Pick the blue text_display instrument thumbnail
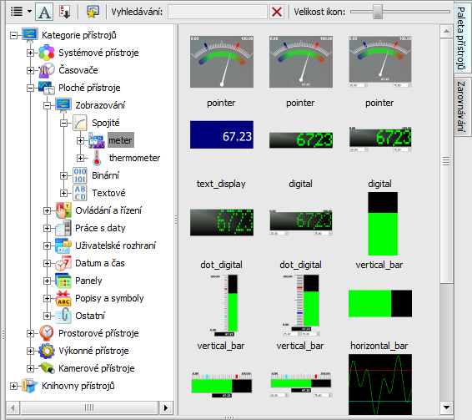The width and height of the screenshot is (472, 420). tap(222, 134)
